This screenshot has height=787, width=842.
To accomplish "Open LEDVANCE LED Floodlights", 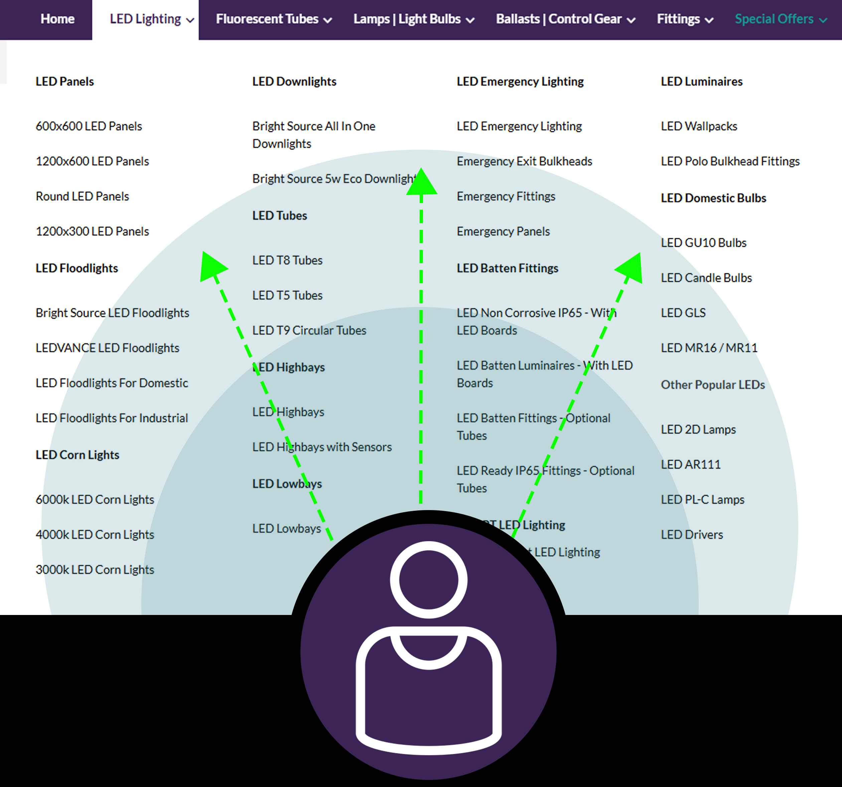I will (x=107, y=348).
